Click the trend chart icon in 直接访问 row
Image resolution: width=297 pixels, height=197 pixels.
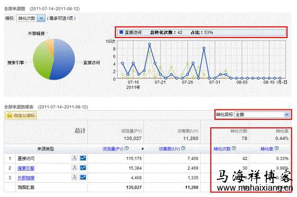[x=83, y=158]
